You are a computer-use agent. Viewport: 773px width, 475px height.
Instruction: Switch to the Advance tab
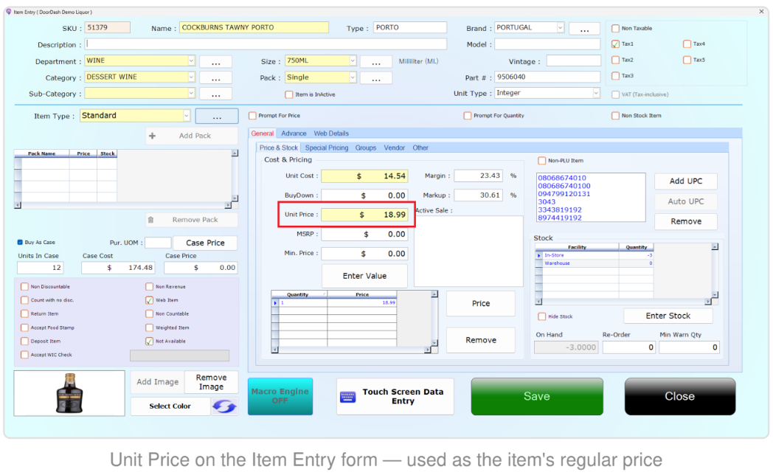tap(294, 134)
